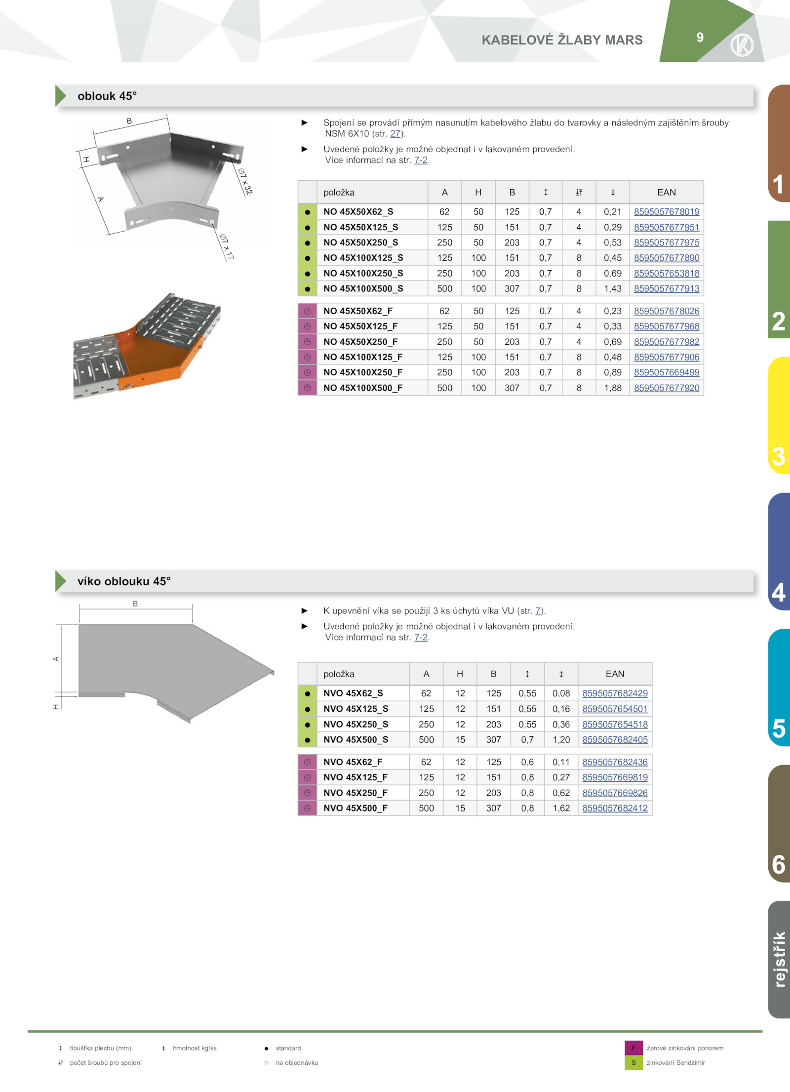The width and height of the screenshot is (790, 1092).
Task: Click the na objednávku legend clock icon
Action: click(x=267, y=1063)
